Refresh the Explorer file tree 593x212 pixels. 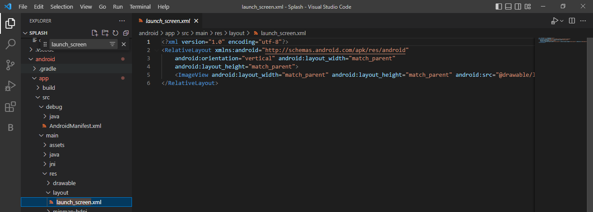115,33
